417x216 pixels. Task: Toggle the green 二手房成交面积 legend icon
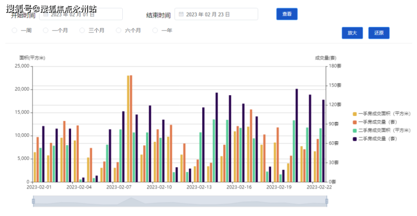pyautogui.click(x=354, y=130)
